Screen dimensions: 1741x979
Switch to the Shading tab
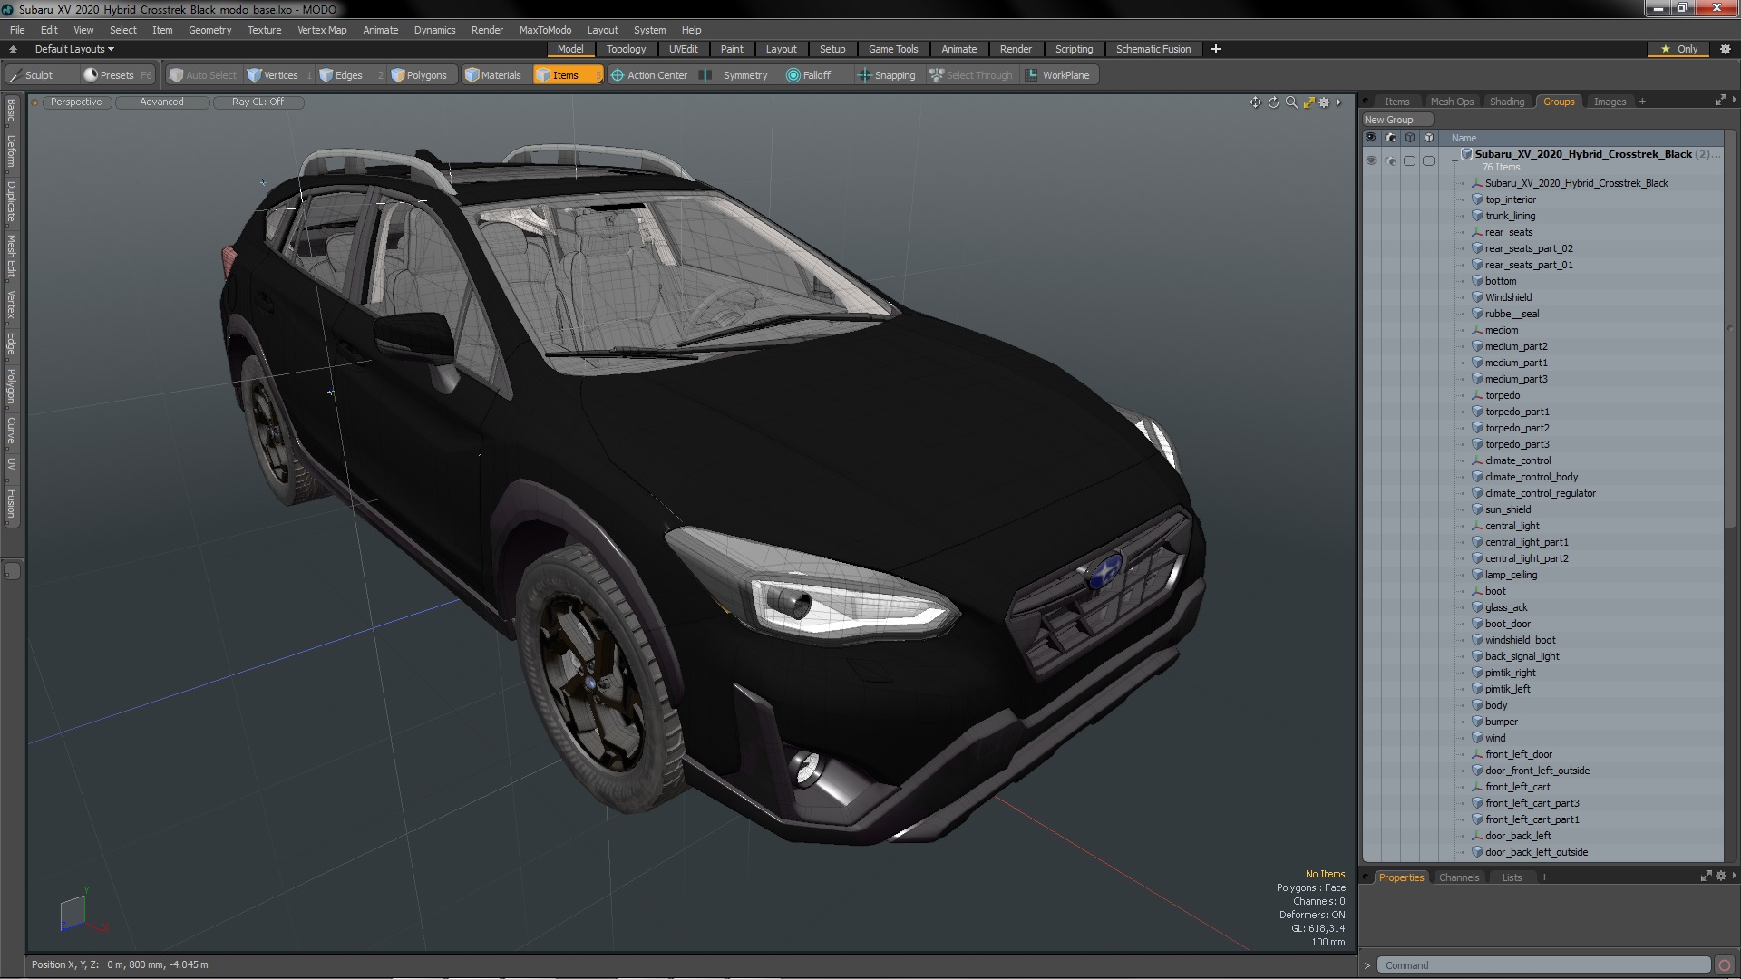click(x=1506, y=102)
